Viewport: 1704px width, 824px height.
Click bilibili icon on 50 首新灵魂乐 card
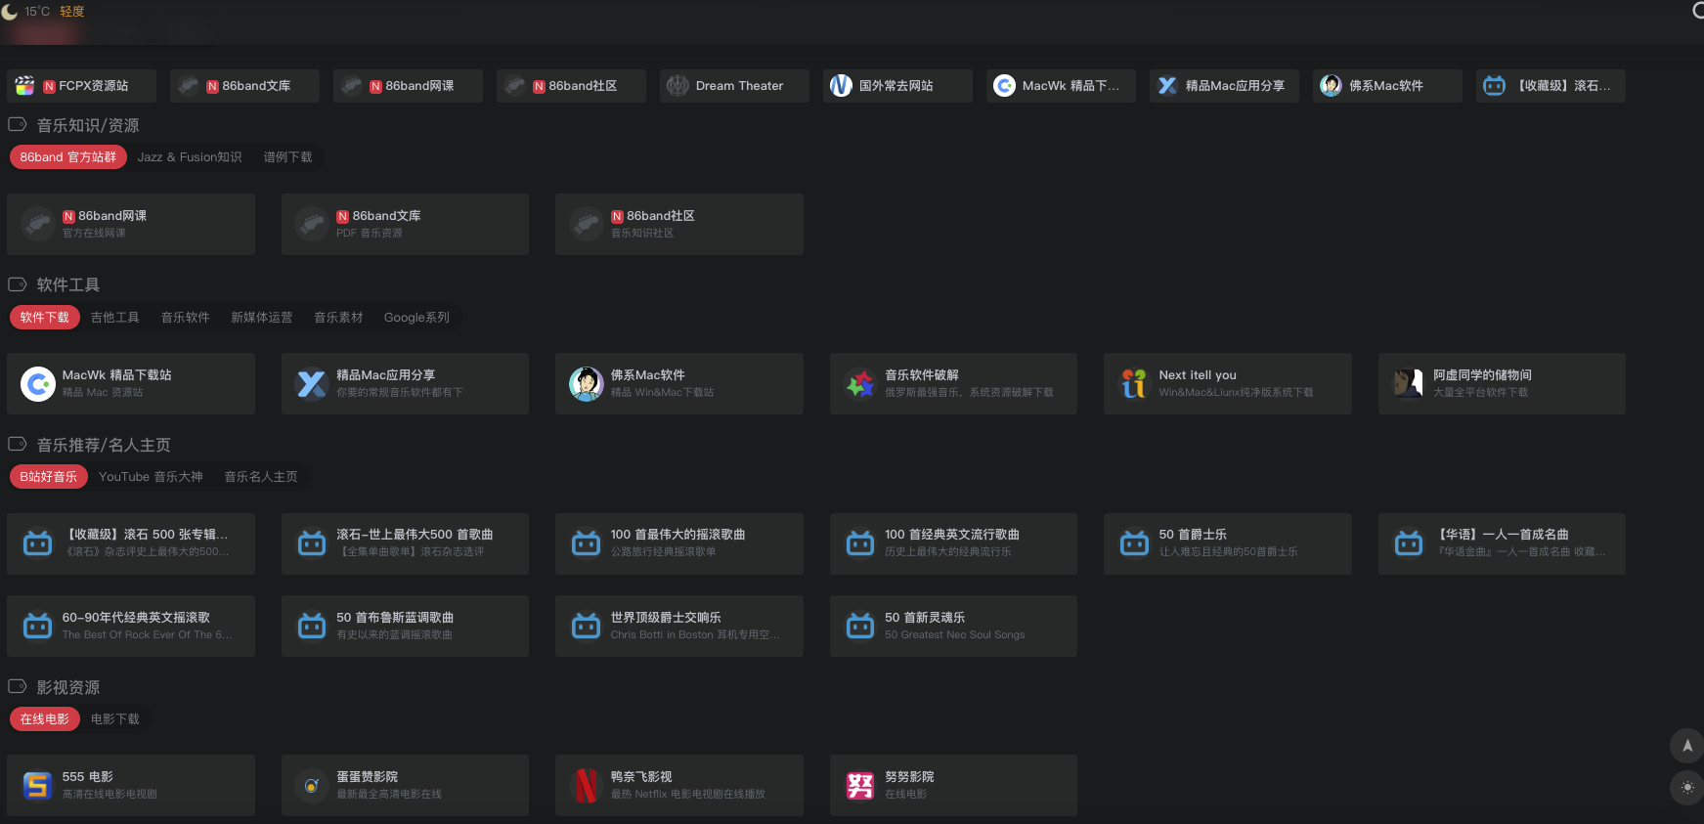pyautogui.click(x=860, y=627)
